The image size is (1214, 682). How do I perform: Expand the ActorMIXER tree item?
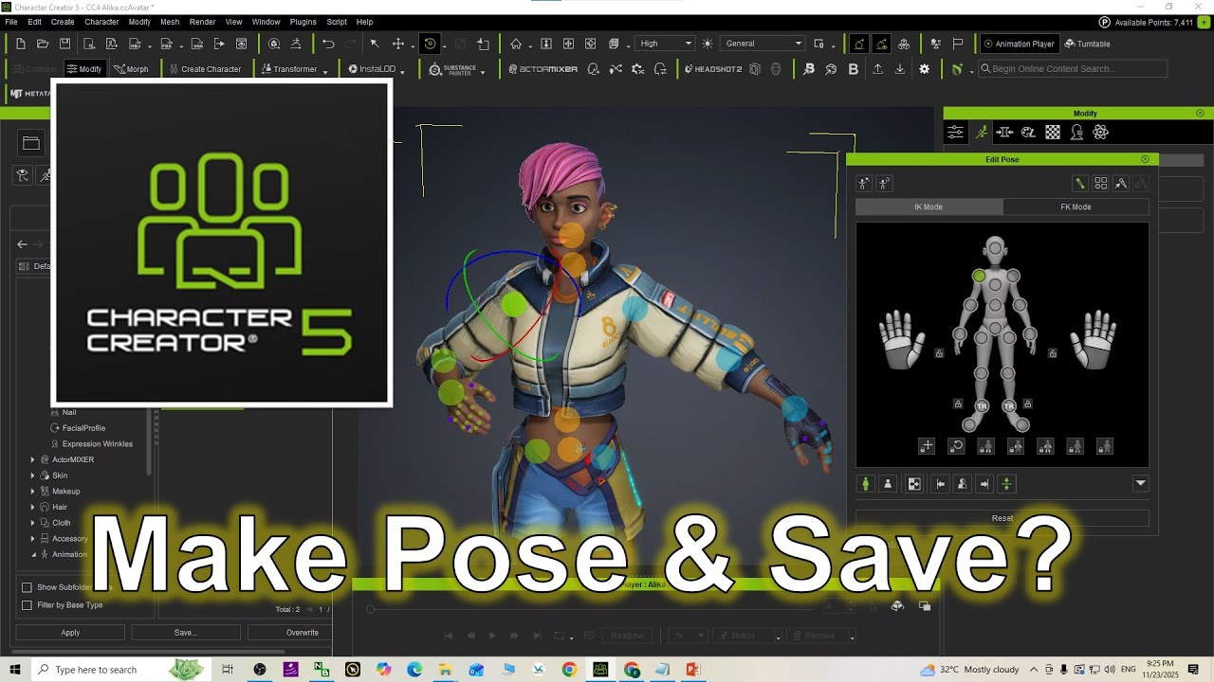[x=33, y=459]
